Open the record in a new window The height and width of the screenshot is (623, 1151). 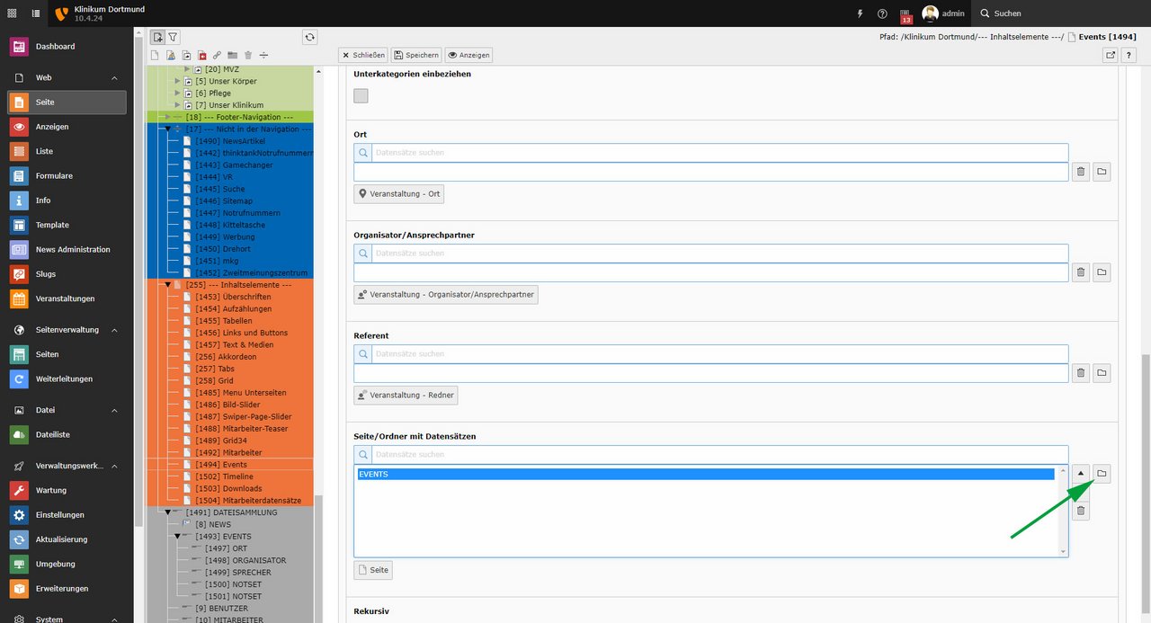1111,55
